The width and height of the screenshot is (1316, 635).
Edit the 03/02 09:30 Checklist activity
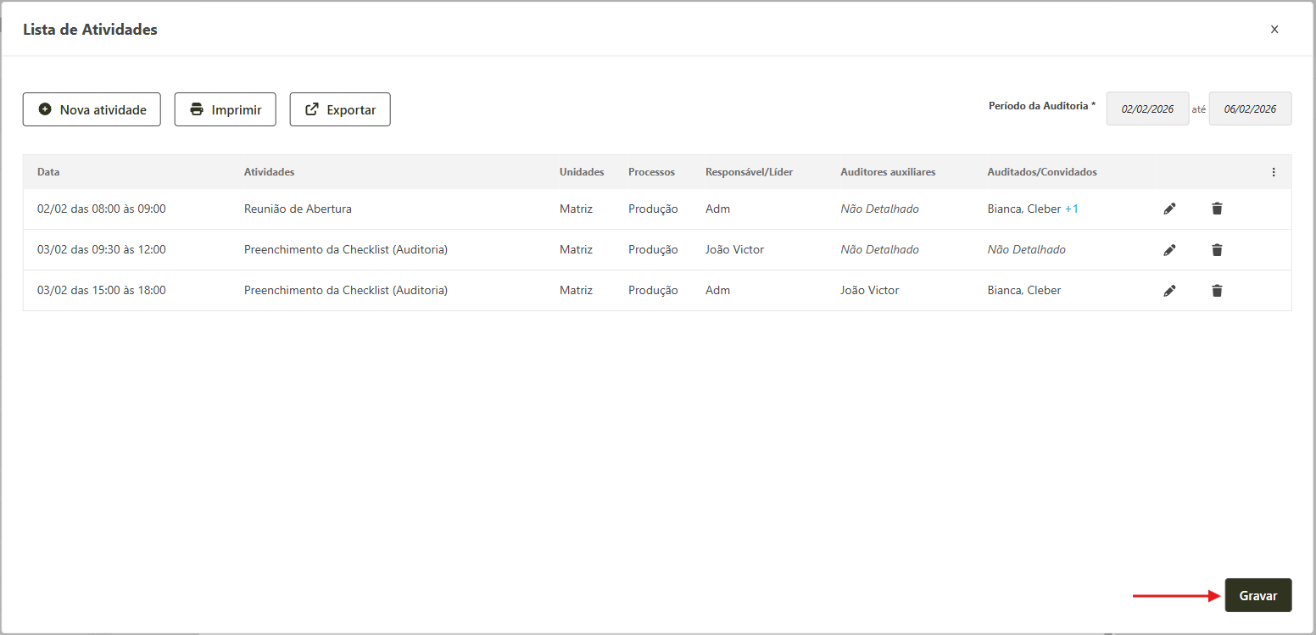pos(1169,249)
